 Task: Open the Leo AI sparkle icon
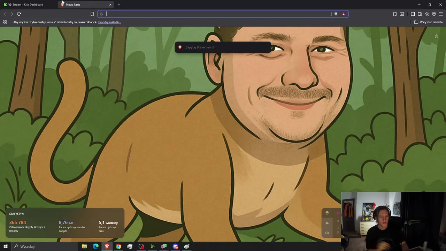427,14
